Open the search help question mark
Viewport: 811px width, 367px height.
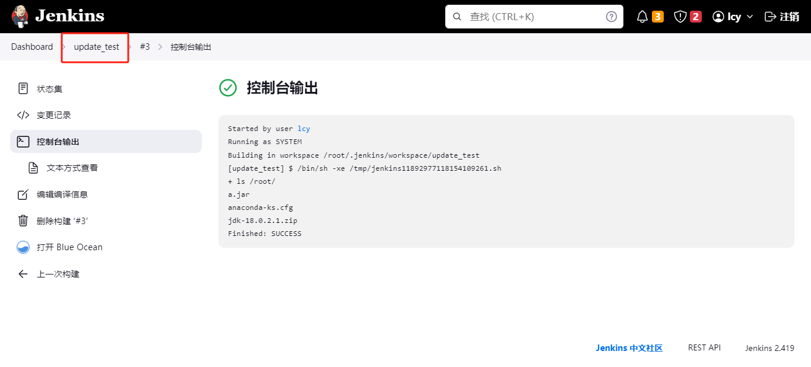pyautogui.click(x=612, y=17)
